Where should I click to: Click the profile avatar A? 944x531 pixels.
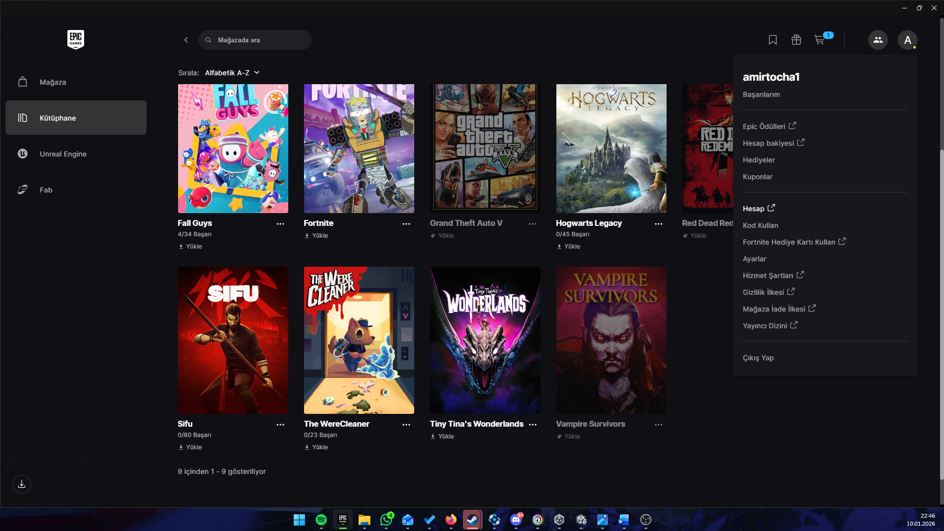click(908, 40)
